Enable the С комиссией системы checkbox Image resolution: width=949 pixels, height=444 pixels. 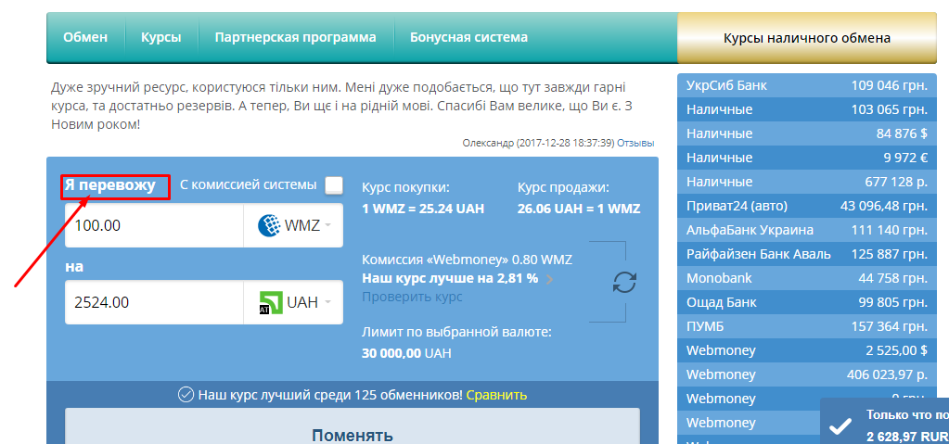point(334,185)
